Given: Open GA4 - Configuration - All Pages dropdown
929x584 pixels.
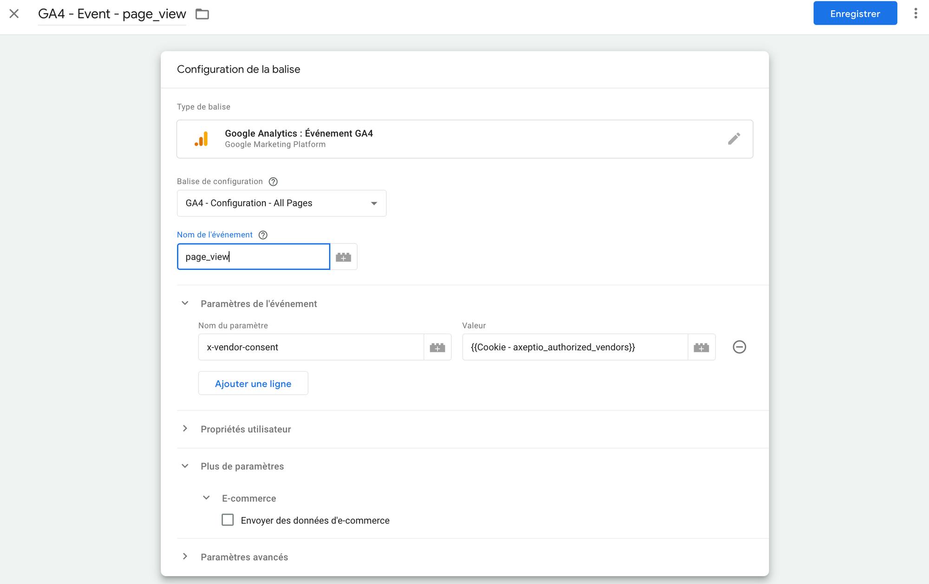Looking at the screenshot, I should pos(281,203).
